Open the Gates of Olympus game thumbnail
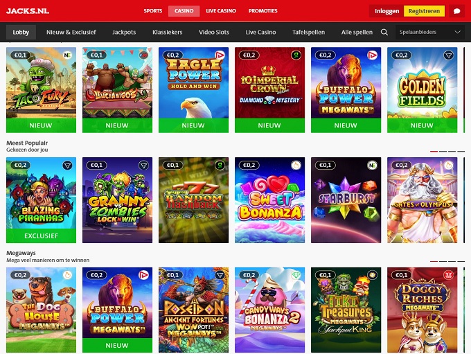Screen dimensions: 471x354 422,200
